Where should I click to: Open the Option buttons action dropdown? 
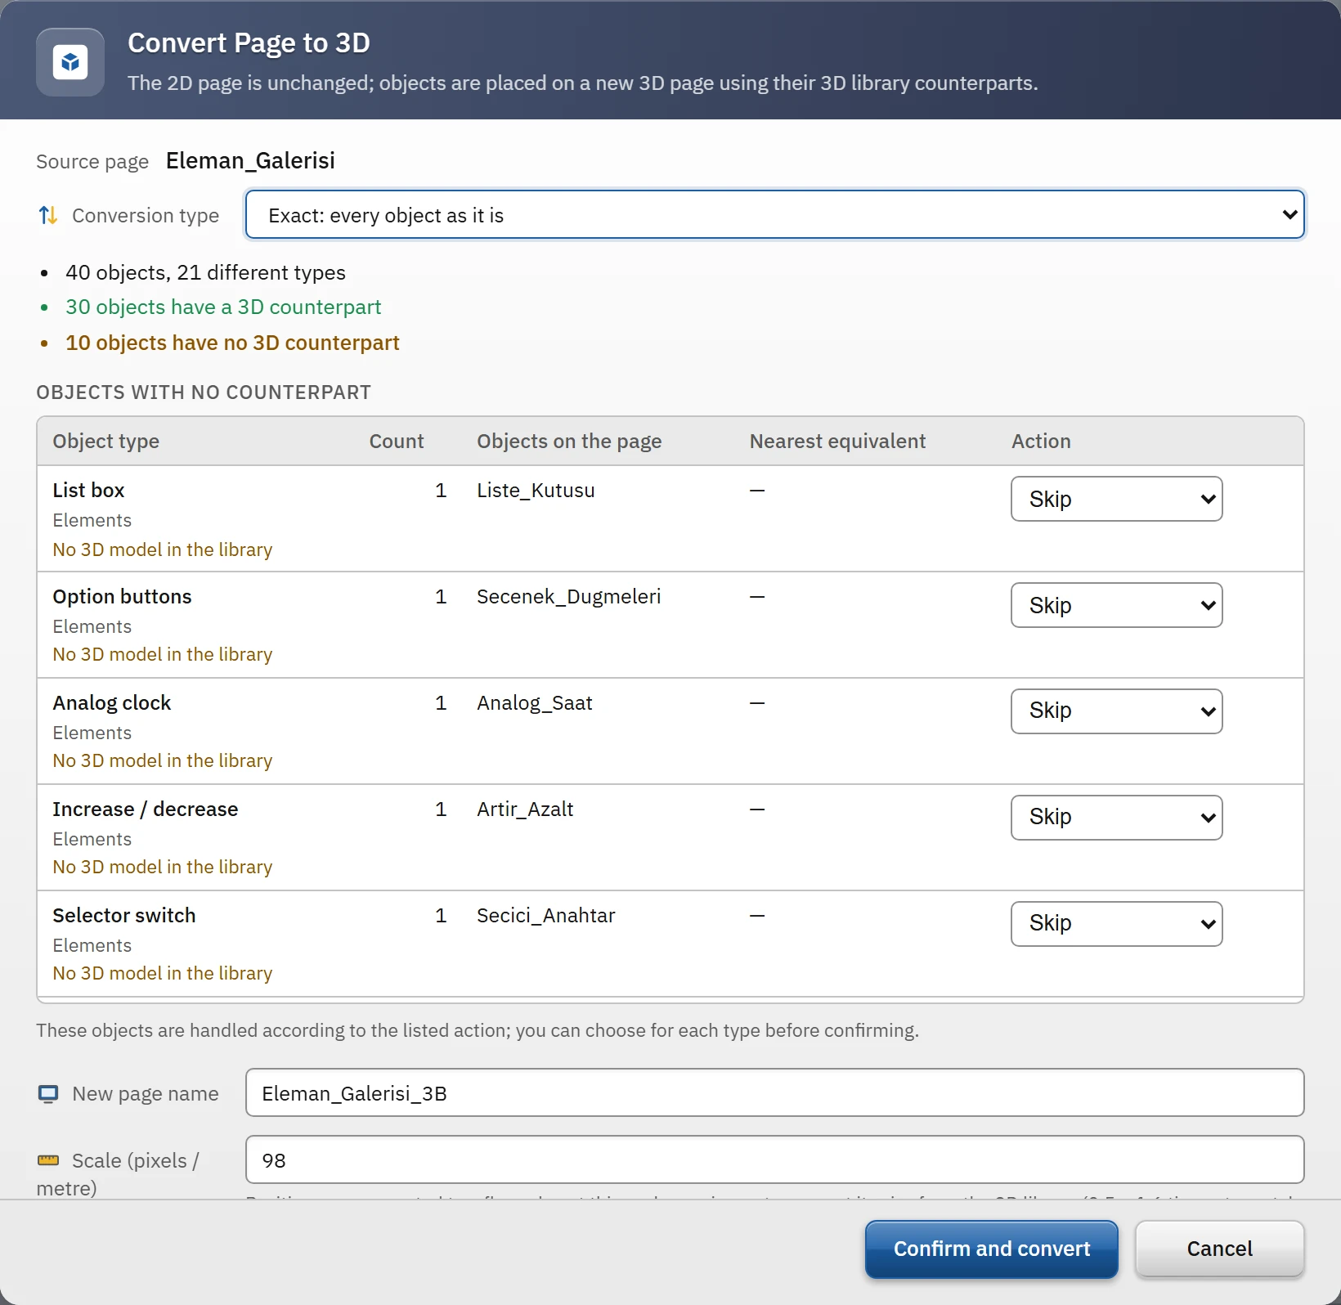point(1116,605)
